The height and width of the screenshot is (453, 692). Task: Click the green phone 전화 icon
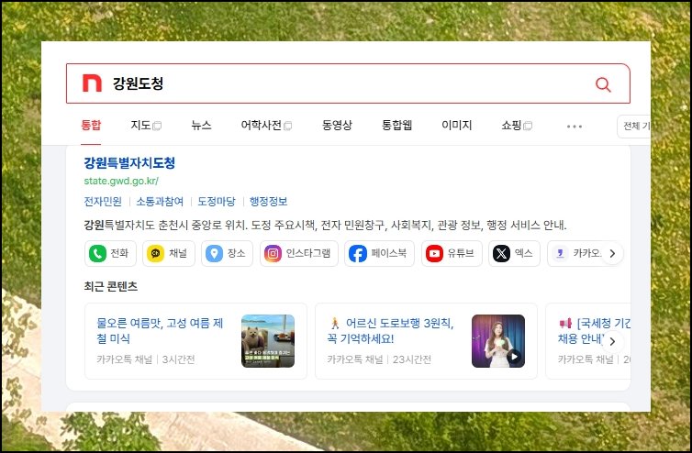97,254
